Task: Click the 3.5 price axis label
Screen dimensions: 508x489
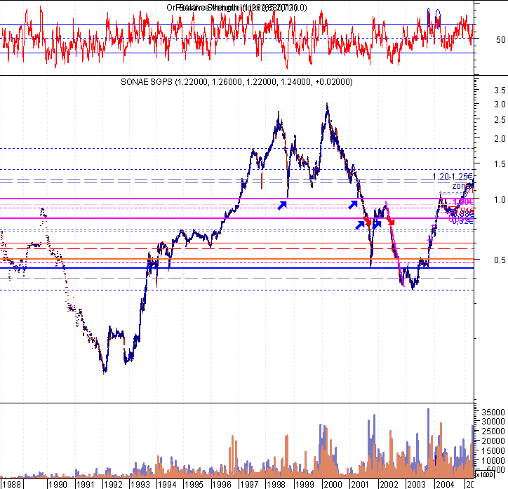Action: coord(500,90)
